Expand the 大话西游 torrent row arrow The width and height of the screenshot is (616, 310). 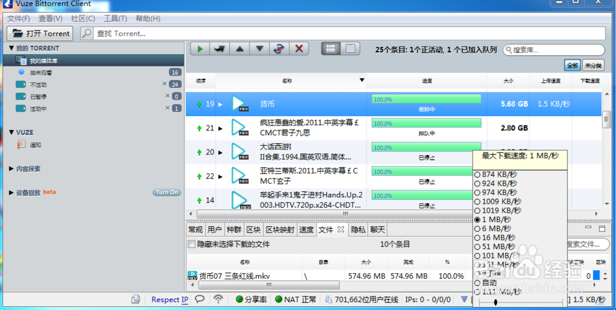(221, 153)
